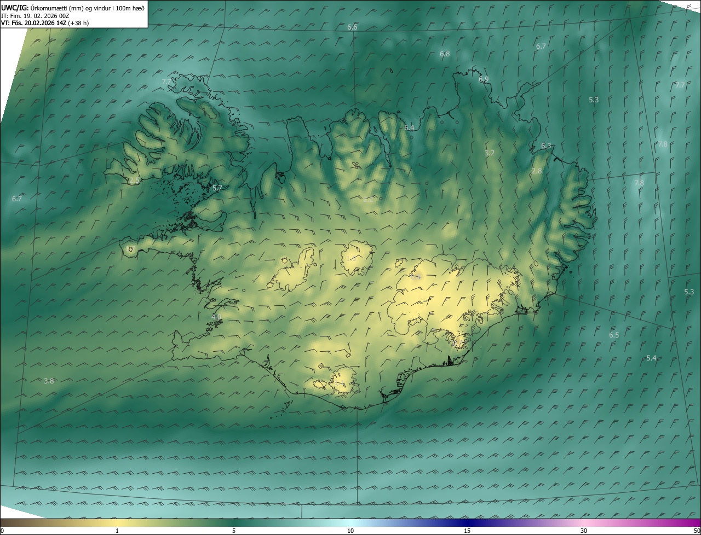The image size is (701, 535).
Task: Click the 6.6 value label on the map
Action: coord(352,27)
